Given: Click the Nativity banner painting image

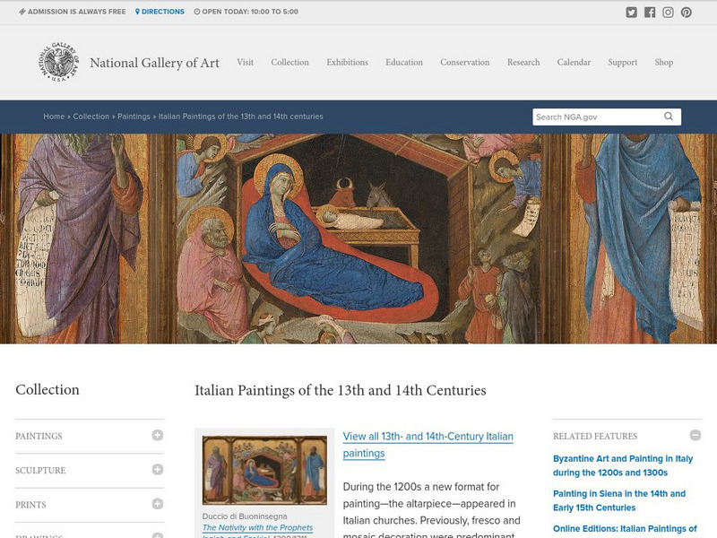Looking at the screenshot, I should [x=358, y=239].
